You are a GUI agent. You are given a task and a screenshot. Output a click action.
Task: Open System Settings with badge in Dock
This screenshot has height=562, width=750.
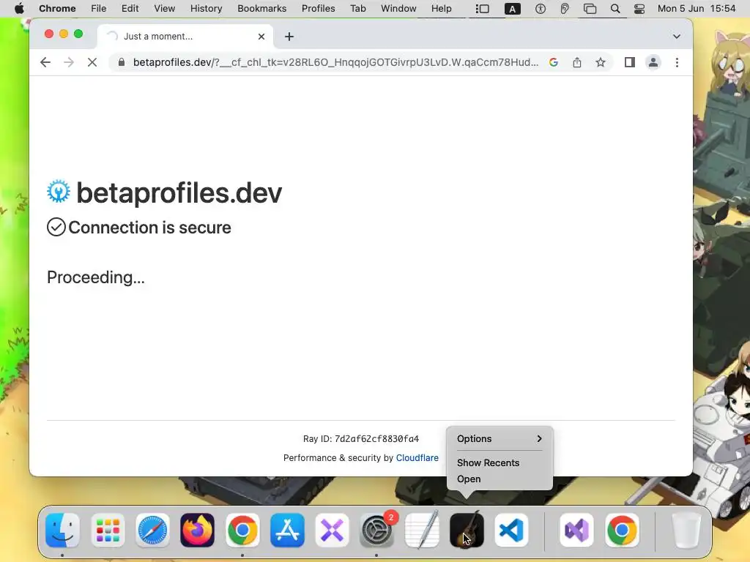(377, 530)
